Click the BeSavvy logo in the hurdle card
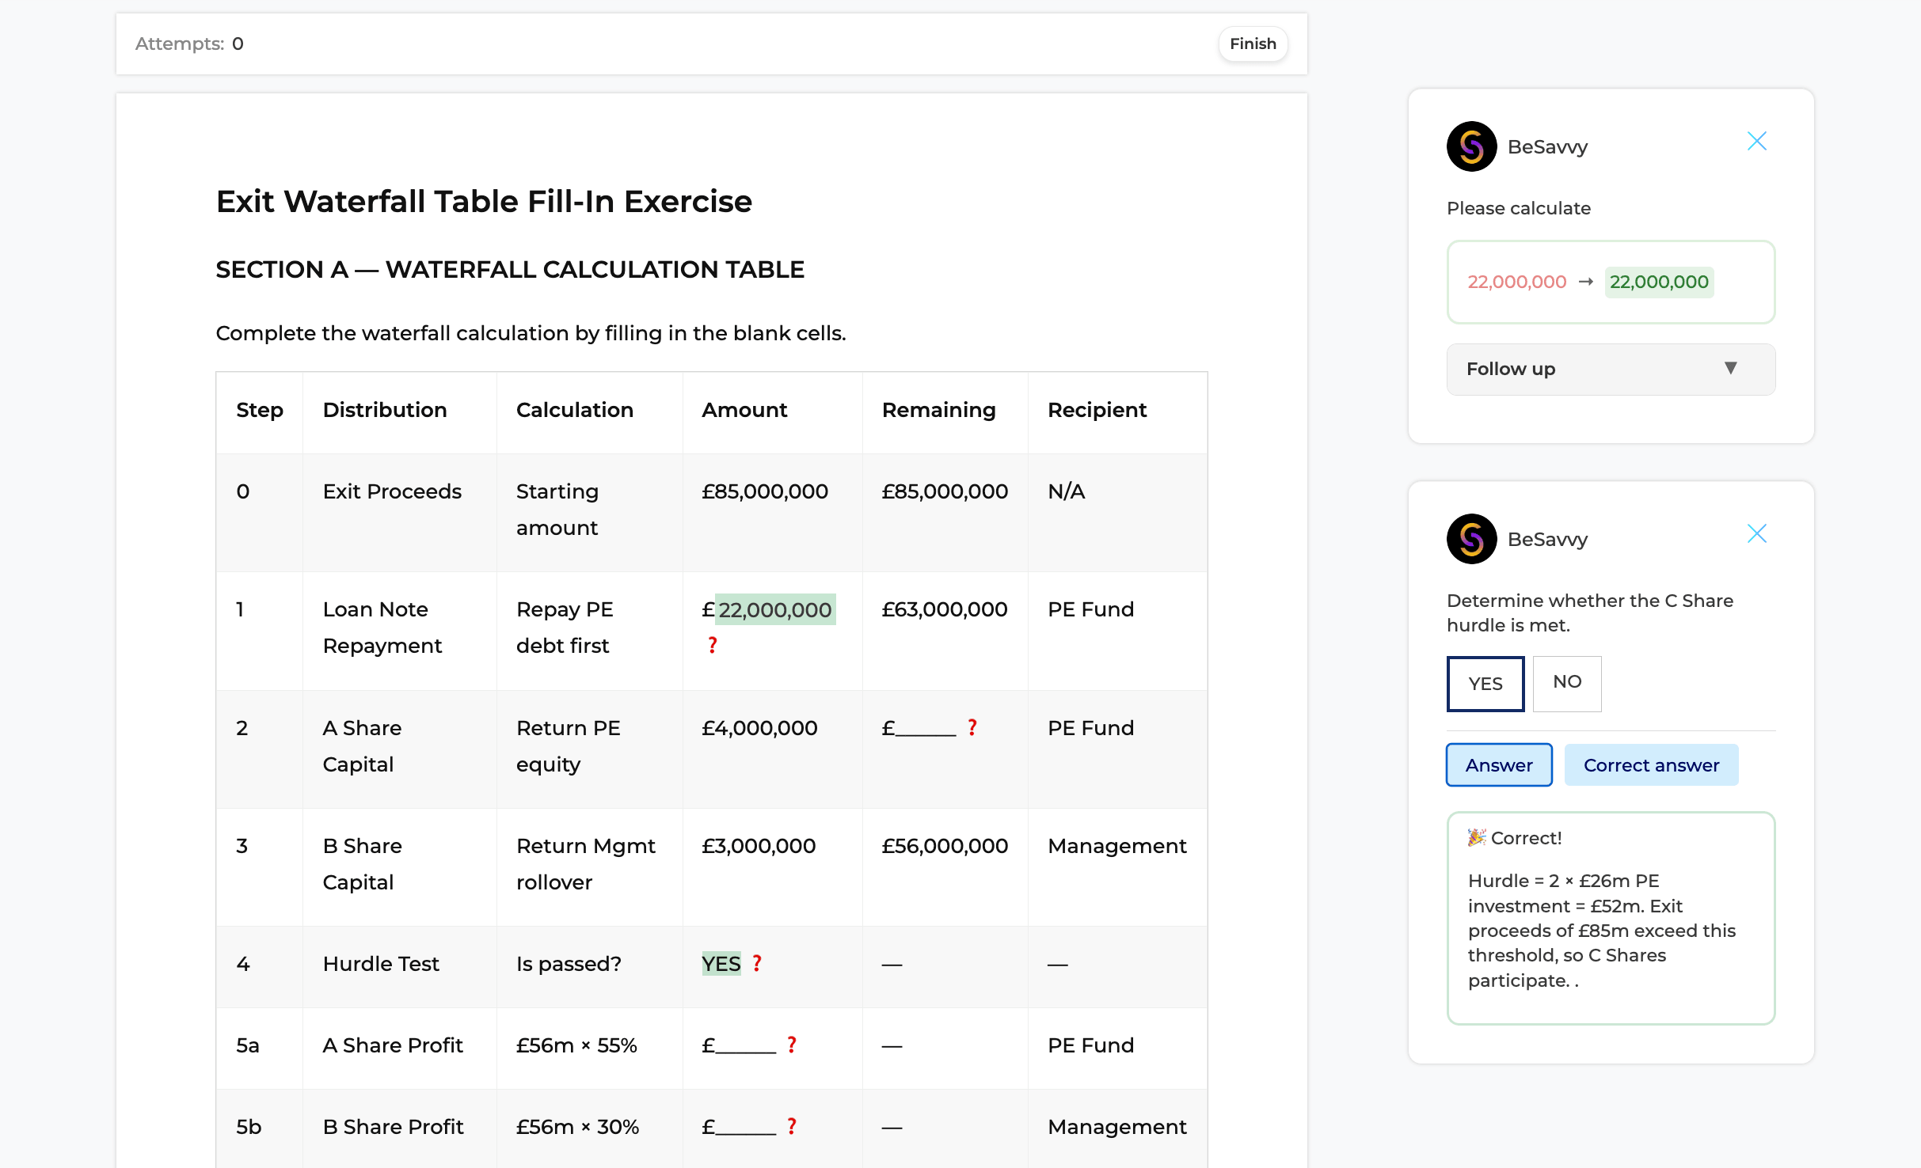This screenshot has width=1921, height=1168. (1471, 539)
